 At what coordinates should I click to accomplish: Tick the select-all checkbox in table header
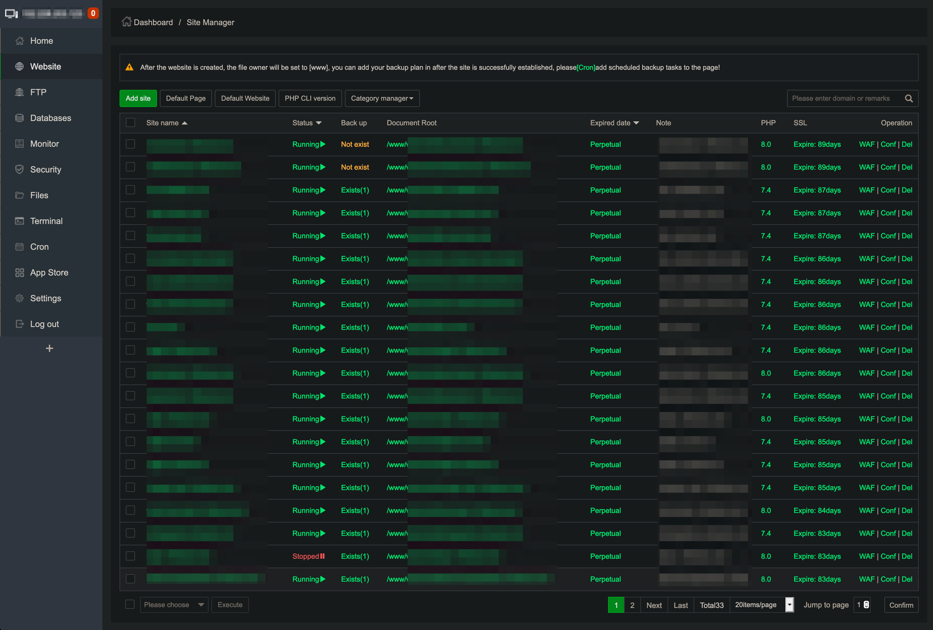130,122
